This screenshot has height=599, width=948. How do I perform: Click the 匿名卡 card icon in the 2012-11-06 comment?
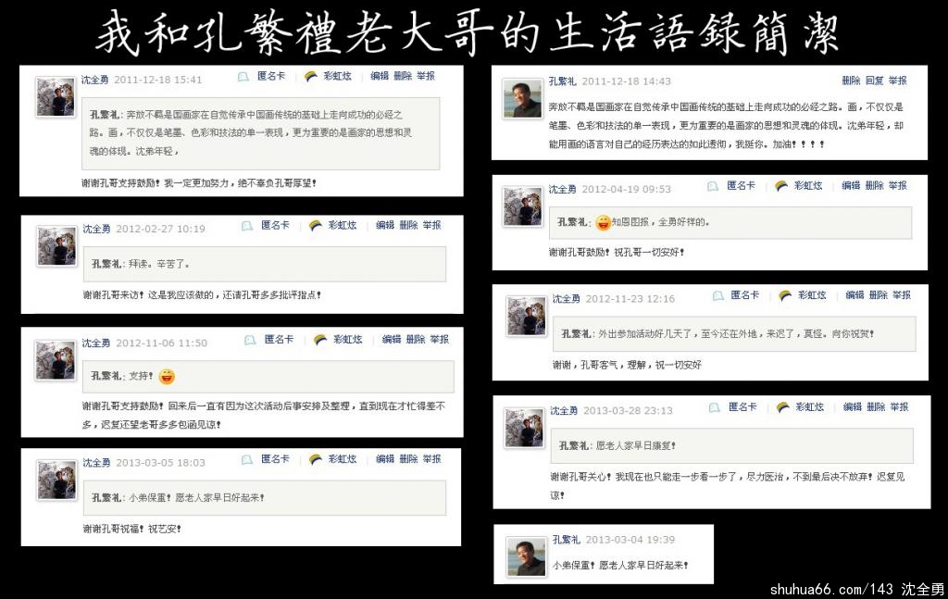click(250, 341)
